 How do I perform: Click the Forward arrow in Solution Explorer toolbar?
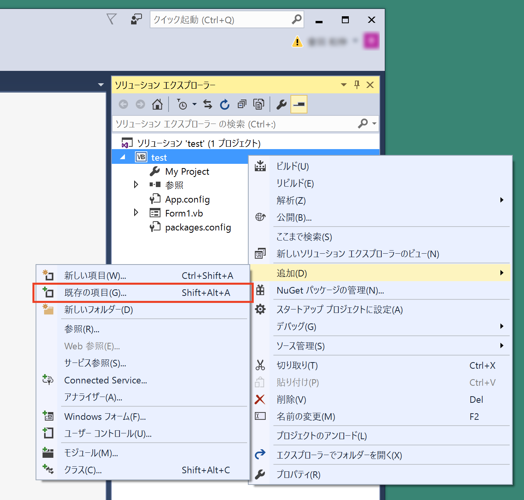[140, 104]
